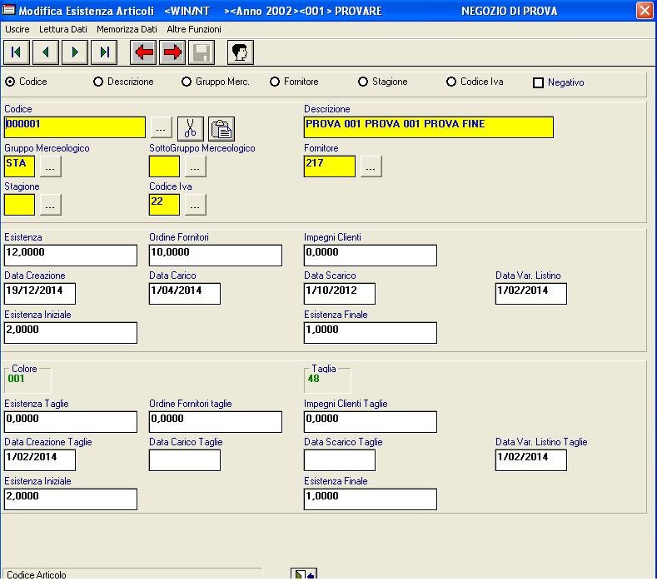
Task: Open the Altre Funzioni menu
Action: pyautogui.click(x=194, y=29)
